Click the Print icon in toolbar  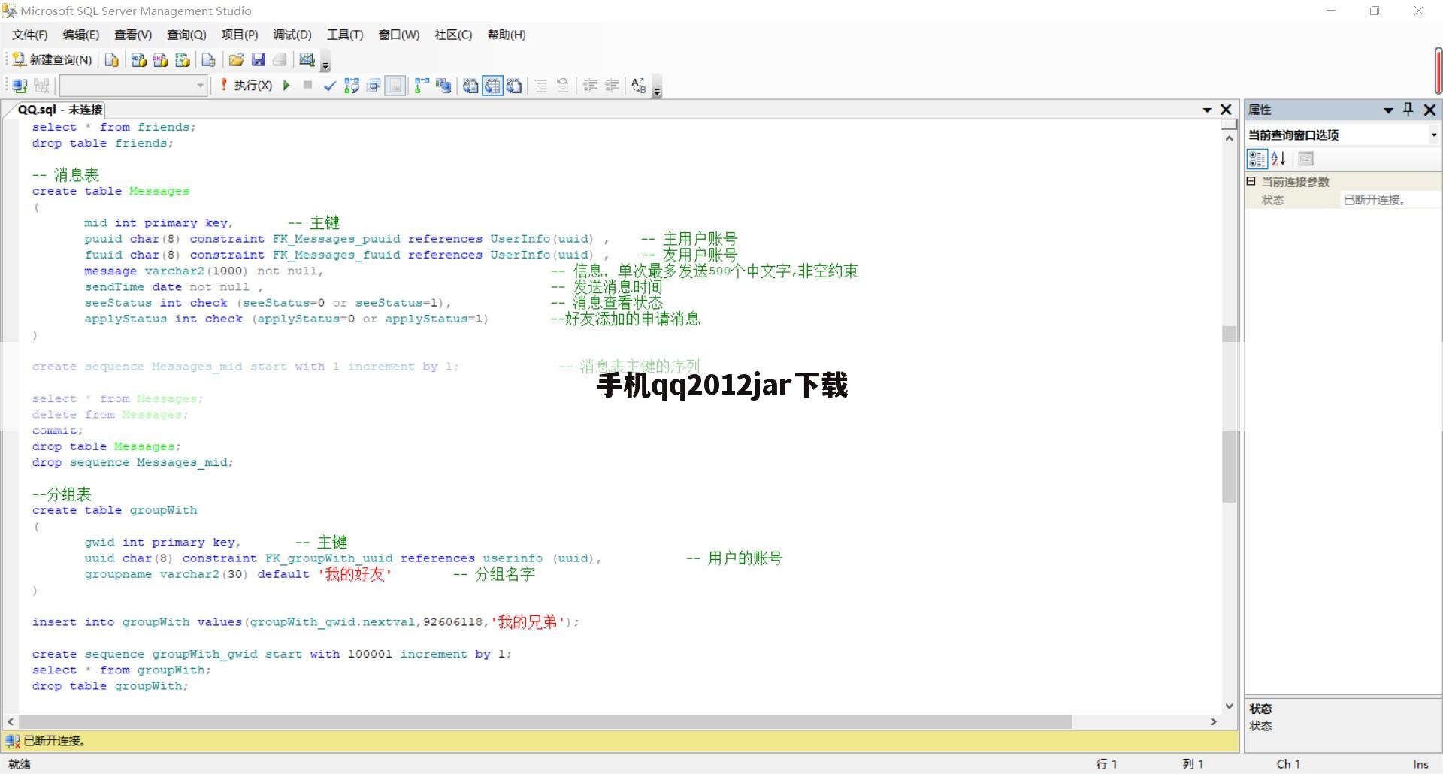click(x=280, y=60)
